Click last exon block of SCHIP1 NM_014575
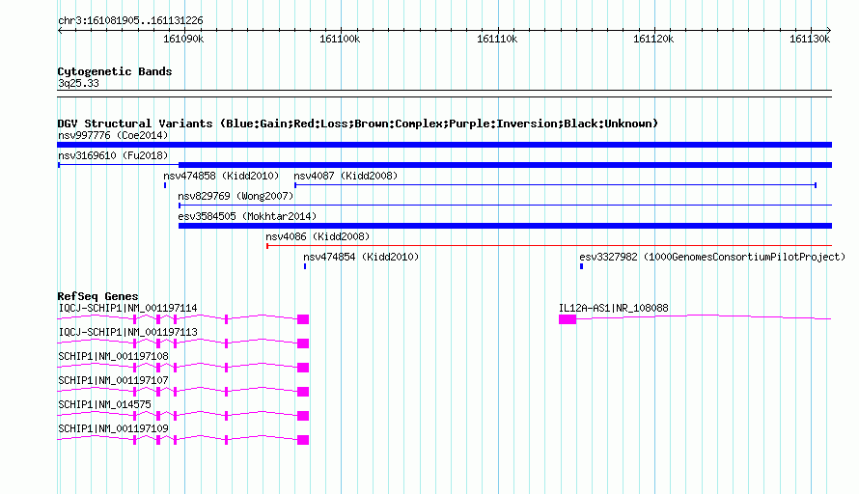 [303, 416]
